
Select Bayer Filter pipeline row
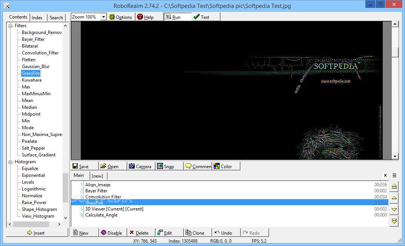coord(229,191)
